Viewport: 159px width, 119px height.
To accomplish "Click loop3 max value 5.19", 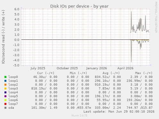I will pyautogui.click(x=134, y=89).
